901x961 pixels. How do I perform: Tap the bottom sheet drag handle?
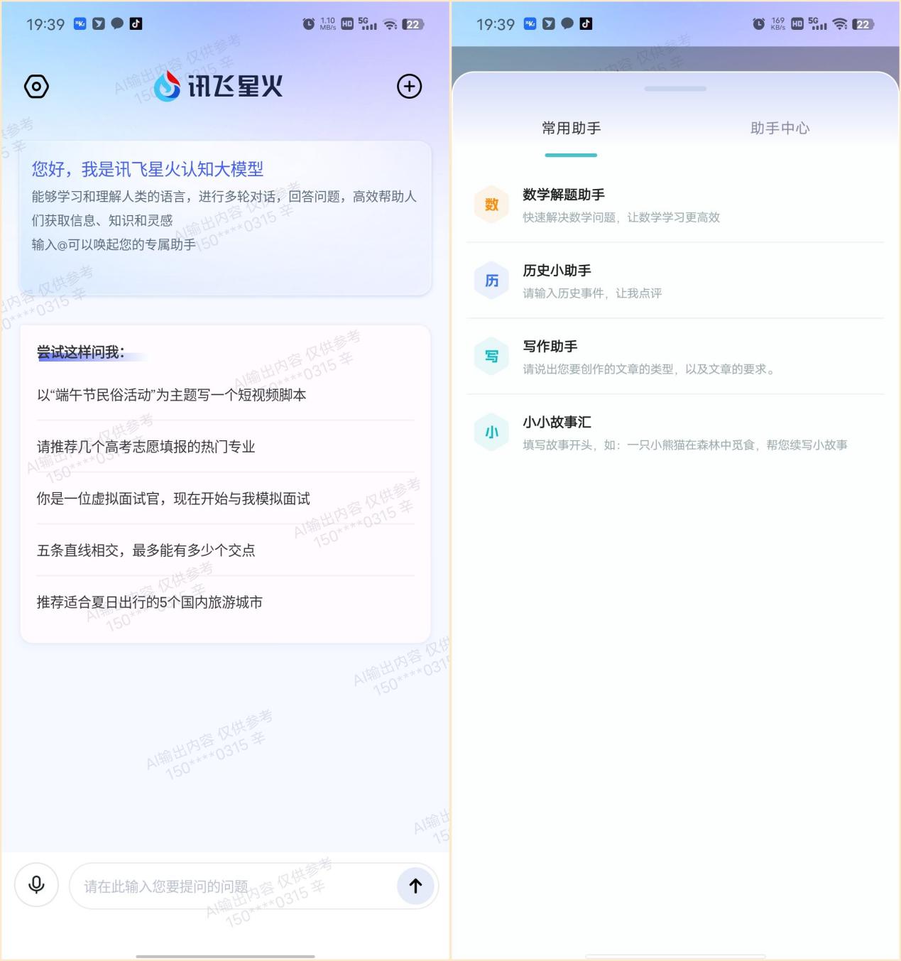(675, 89)
